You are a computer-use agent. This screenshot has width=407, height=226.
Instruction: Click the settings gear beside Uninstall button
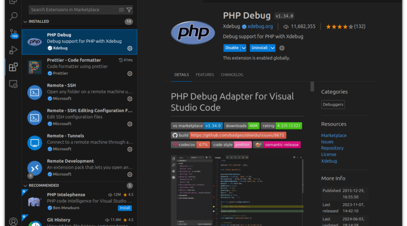point(282,48)
